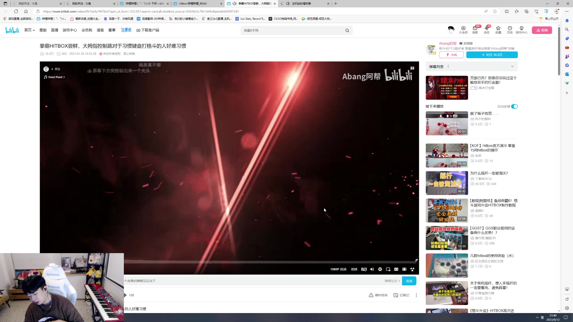Open 倍速 playback speed menu

point(354,269)
